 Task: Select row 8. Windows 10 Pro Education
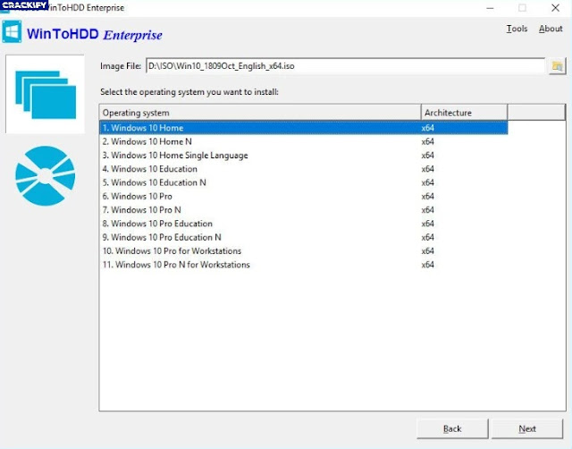pyautogui.click(x=304, y=224)
